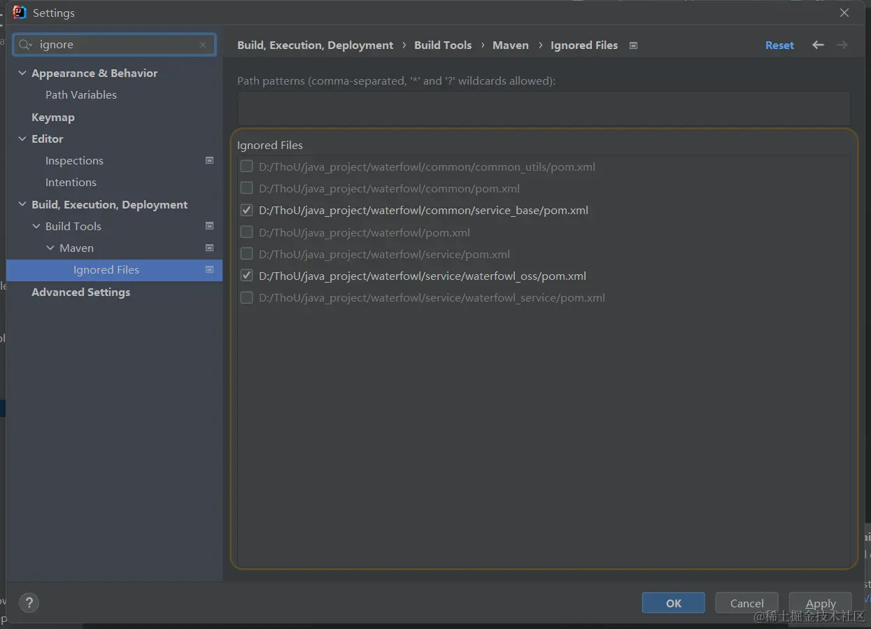Select Path Variables in the settings tree

tap(81, 94)
